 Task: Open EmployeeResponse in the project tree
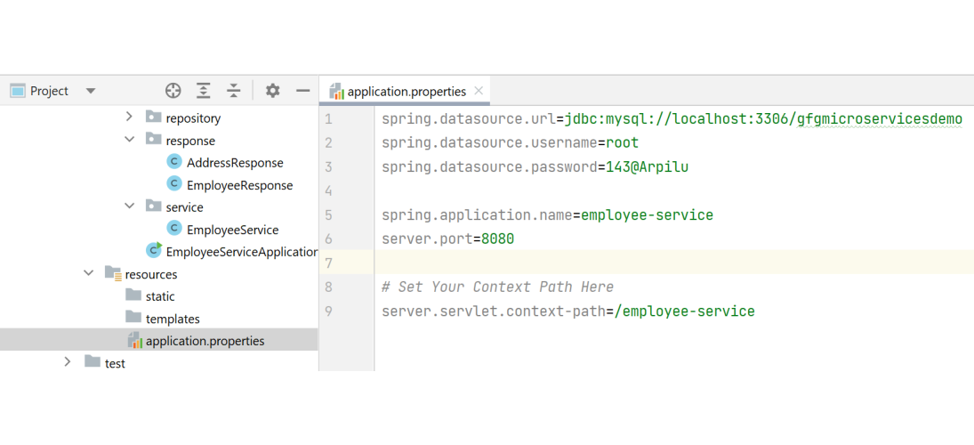coord(239,185)
